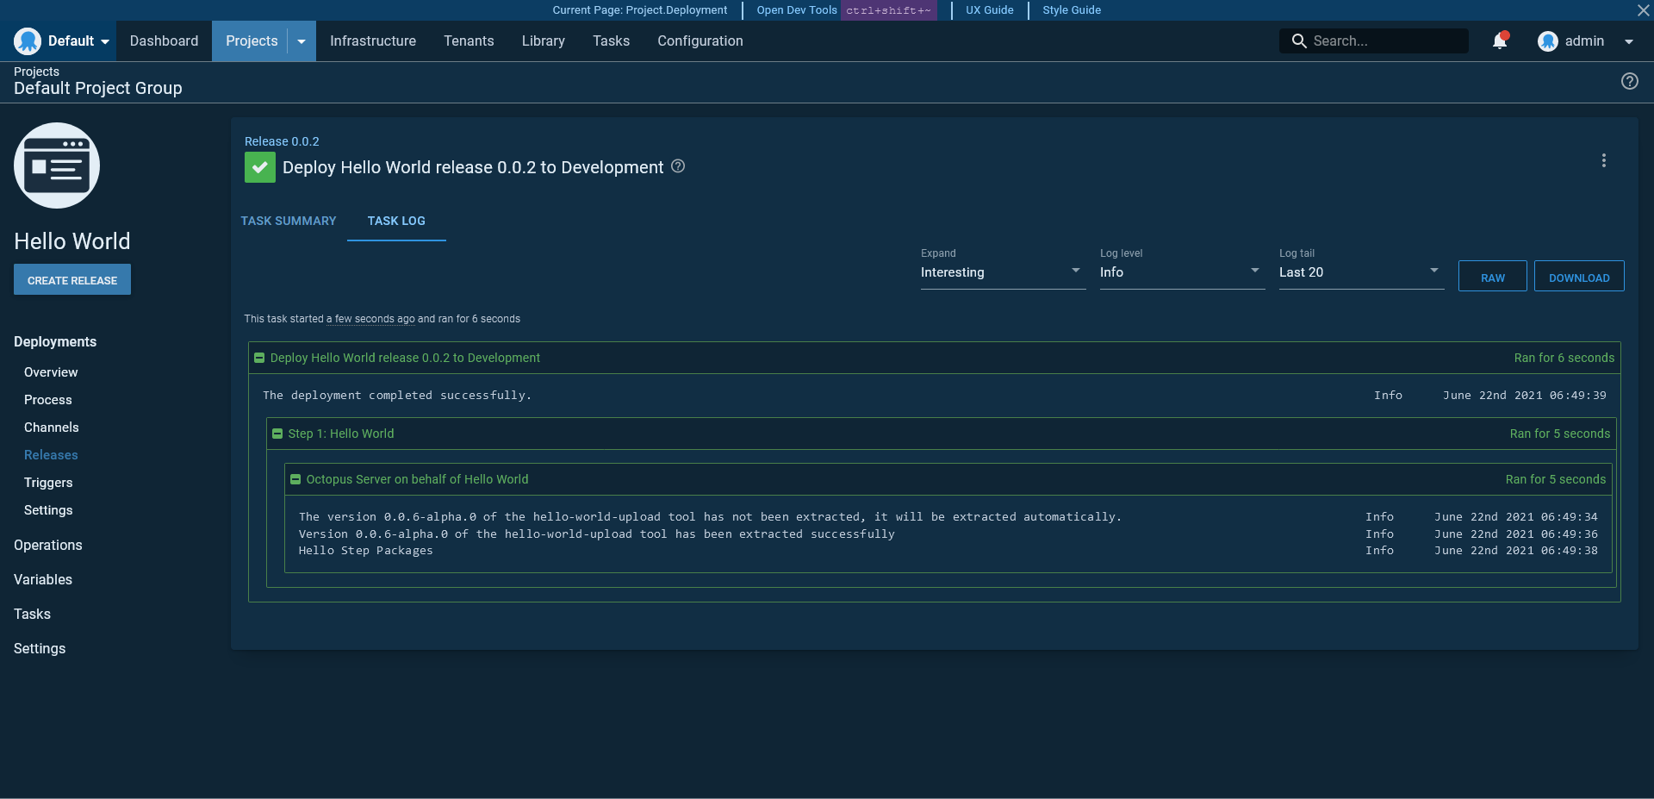Viewport: 1654px width, 799px height.
Task: Click the Deployments sidebar heading
Action: coord(55,341)
